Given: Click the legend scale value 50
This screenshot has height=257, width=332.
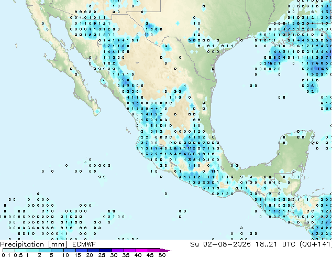Looking at the screenshot, I should (162, 255).
